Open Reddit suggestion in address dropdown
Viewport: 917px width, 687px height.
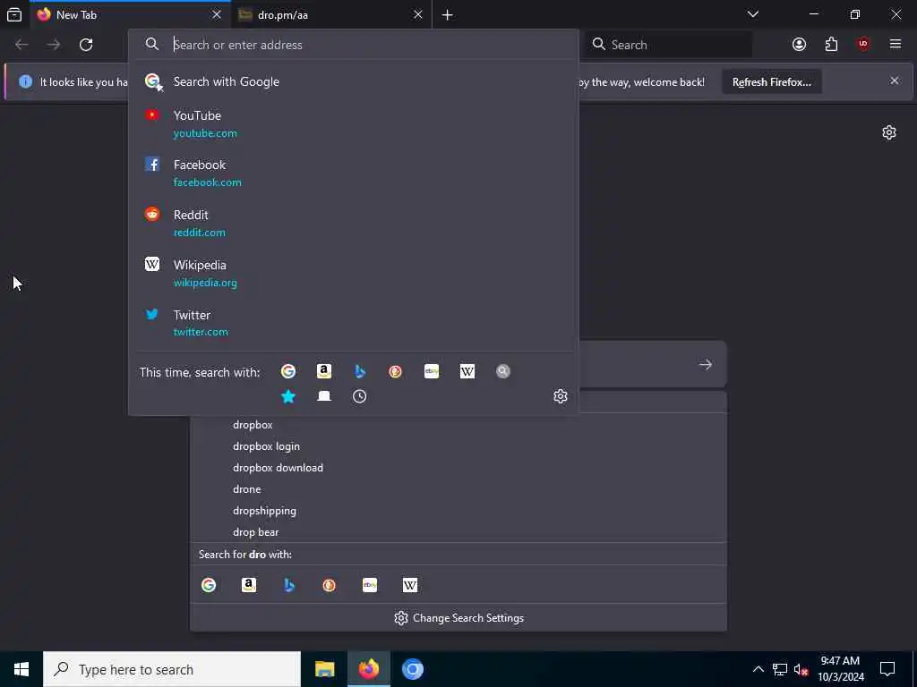354,223
